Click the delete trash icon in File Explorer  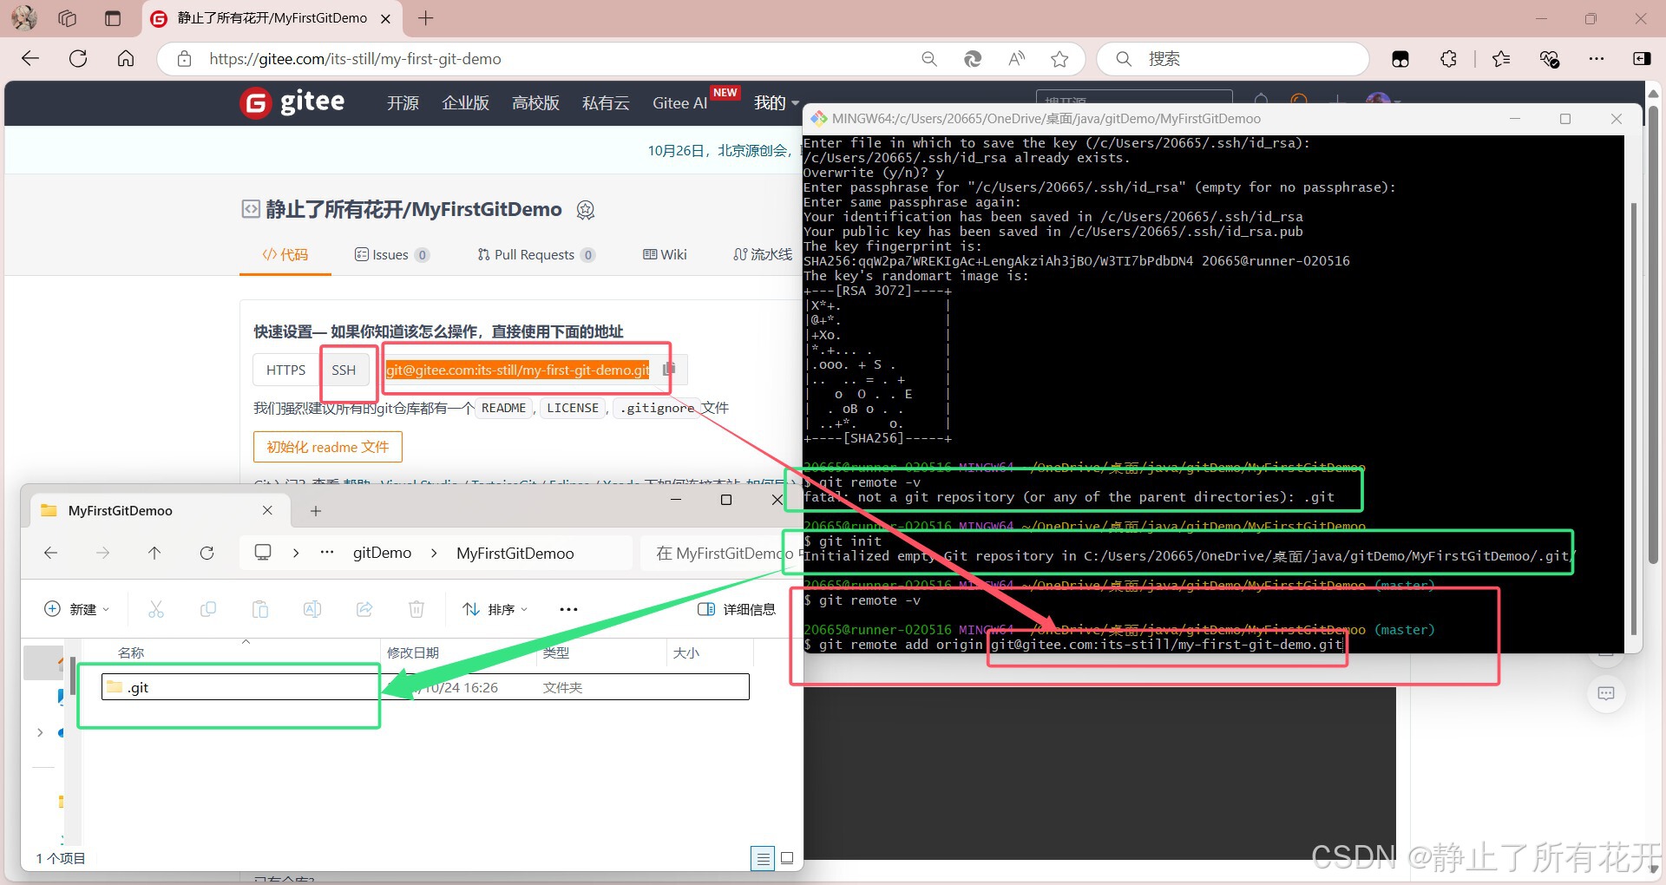[416, 609]
